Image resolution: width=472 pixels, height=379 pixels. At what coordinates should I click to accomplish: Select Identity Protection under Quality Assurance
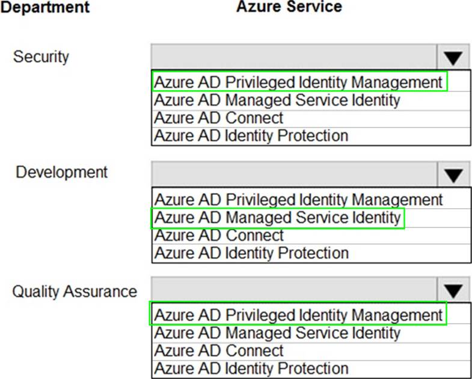(251, 368)
